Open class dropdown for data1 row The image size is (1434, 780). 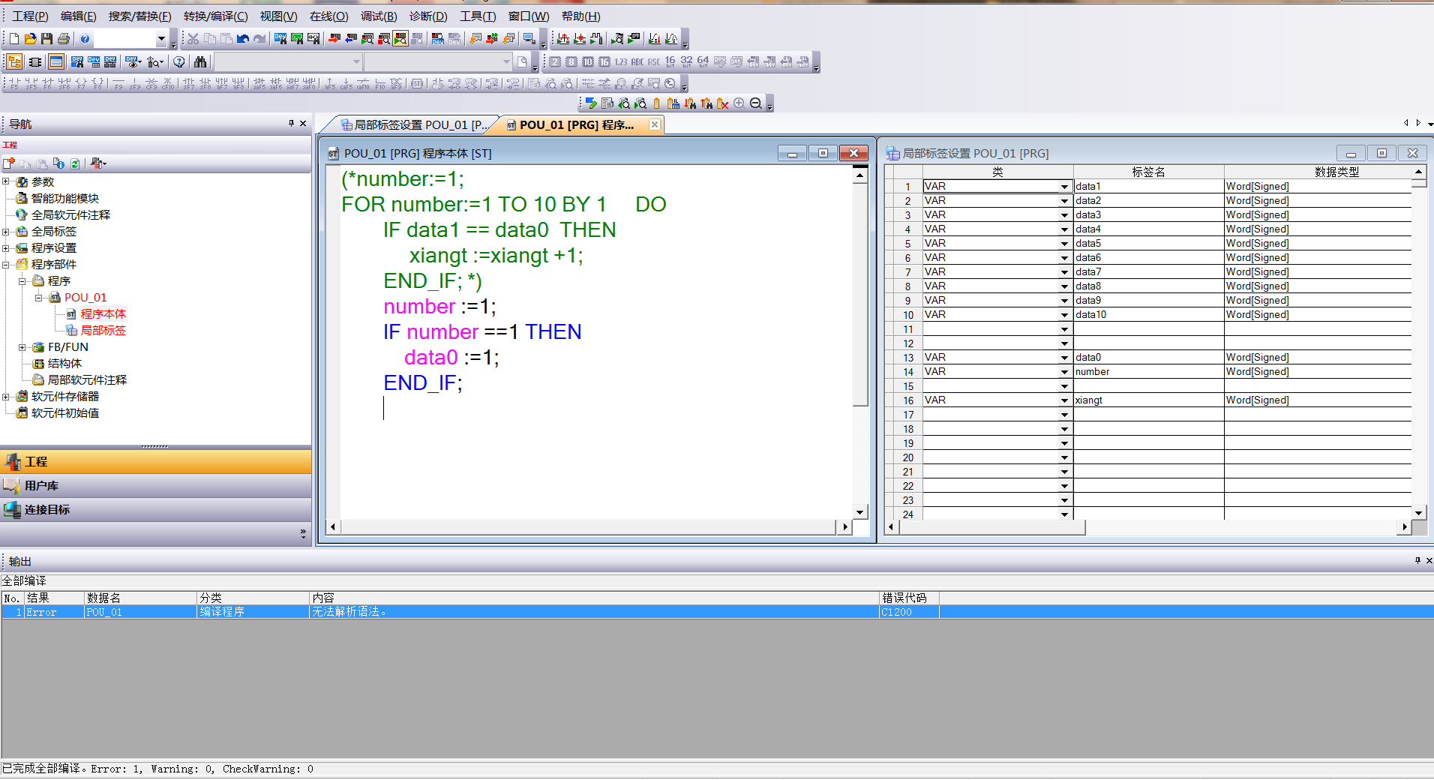pyautogui.click(x=1063, y=187)
